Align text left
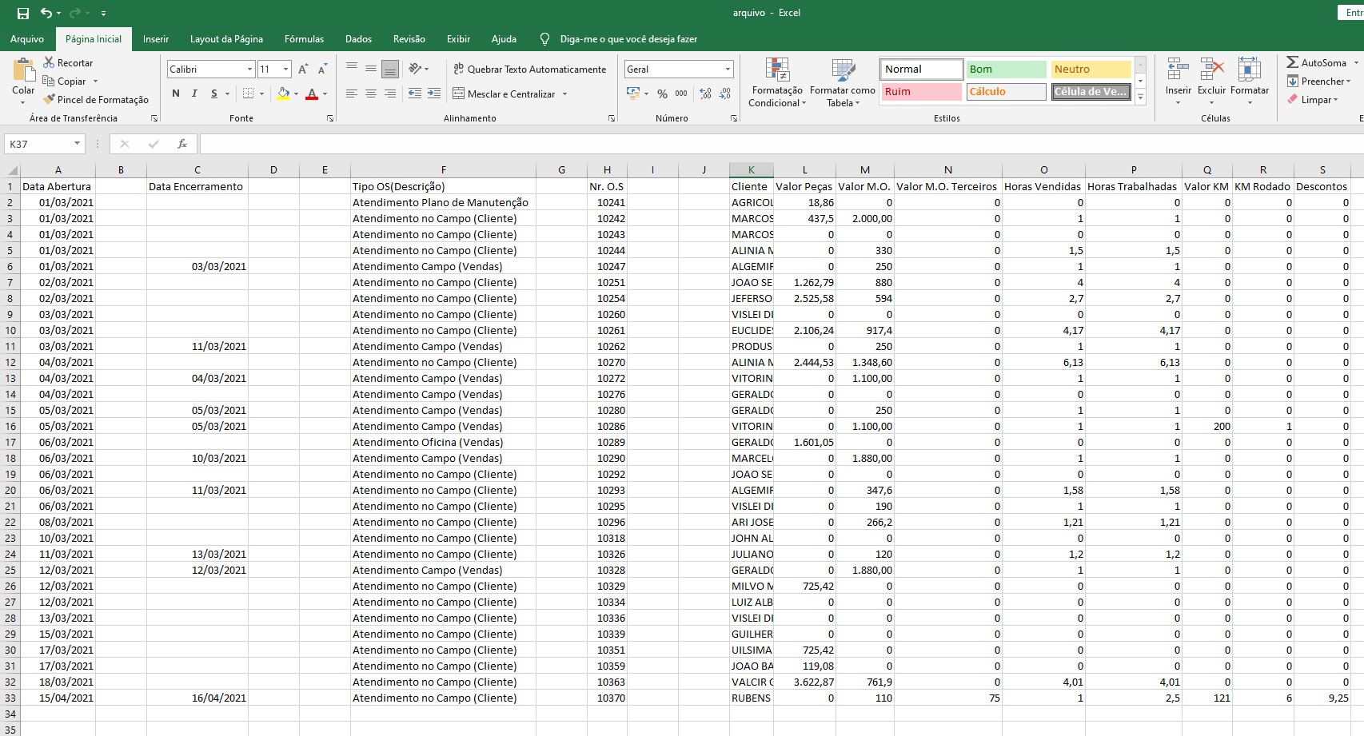Screen dimensions: 1364x736 352,93
